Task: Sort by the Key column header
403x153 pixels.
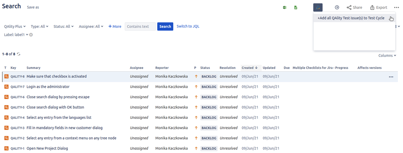Action: (x=13, y=68)
